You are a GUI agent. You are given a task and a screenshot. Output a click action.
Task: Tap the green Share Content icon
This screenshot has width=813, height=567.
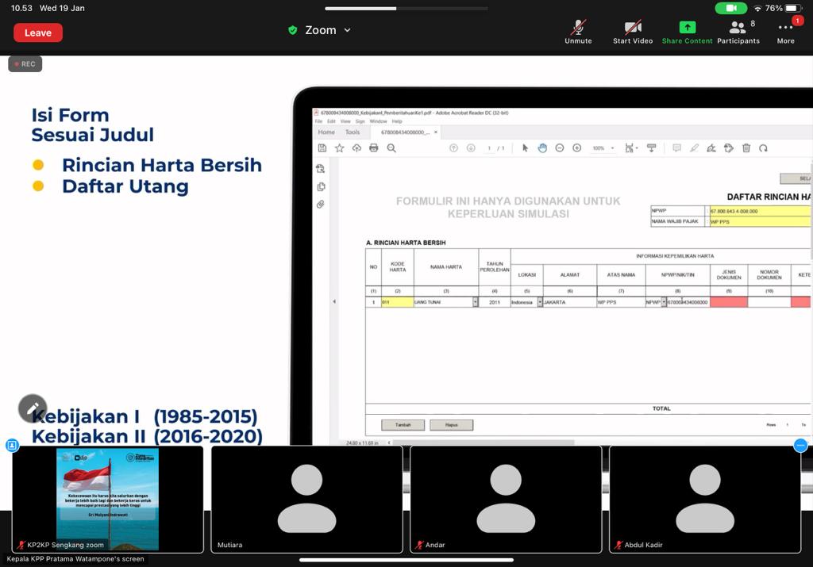pyautogui.click(x=687, y=29)
